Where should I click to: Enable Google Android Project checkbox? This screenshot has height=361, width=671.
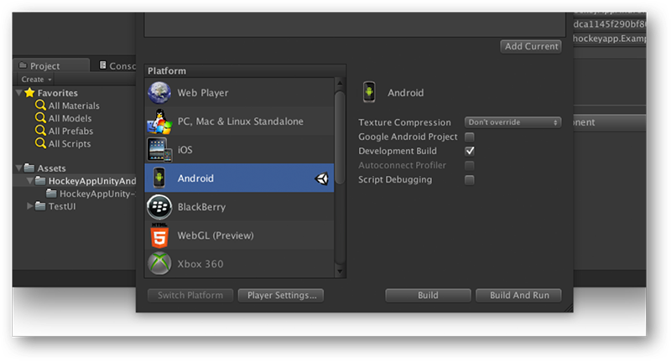point(470,137)
